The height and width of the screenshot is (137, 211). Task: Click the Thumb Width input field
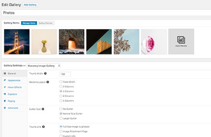(x=65, y=74)
